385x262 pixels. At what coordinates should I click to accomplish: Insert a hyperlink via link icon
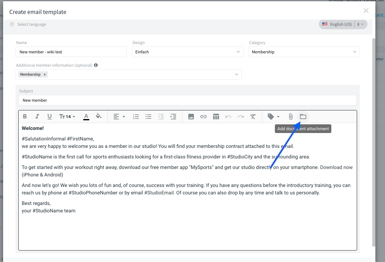[204, 117]
